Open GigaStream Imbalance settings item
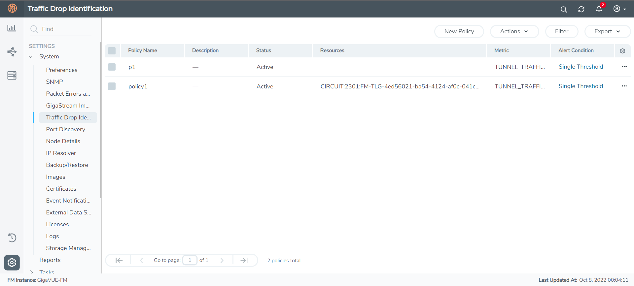 tap(68, 106)
